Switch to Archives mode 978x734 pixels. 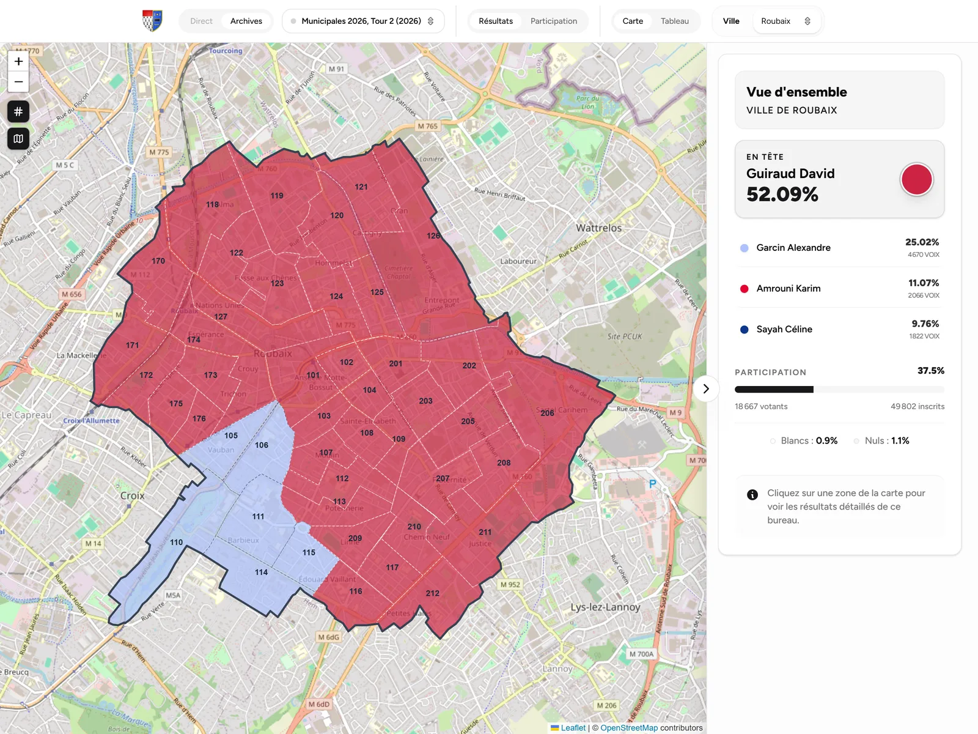(x=246, y=21)
